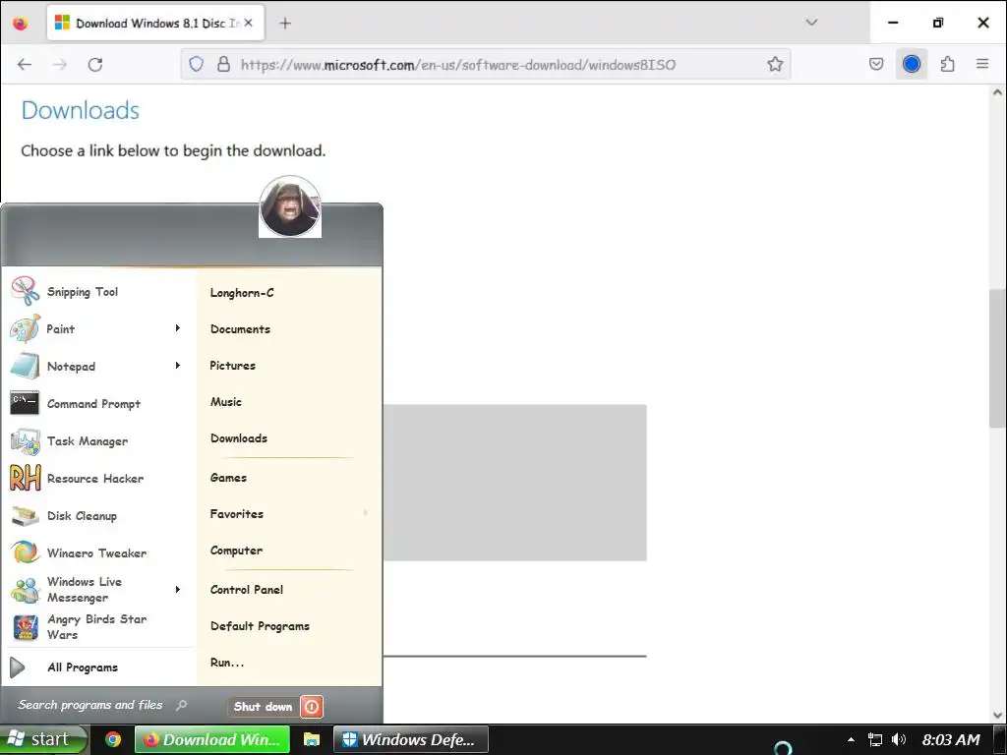
Task: Click the red power icon button
Action: click(312, 707)
